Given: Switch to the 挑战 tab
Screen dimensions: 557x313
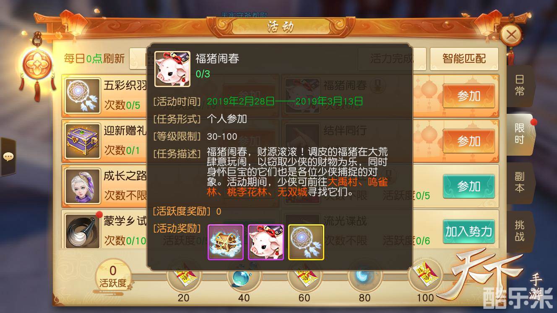Looking at the screenshot, I should [x=520, y=231].
